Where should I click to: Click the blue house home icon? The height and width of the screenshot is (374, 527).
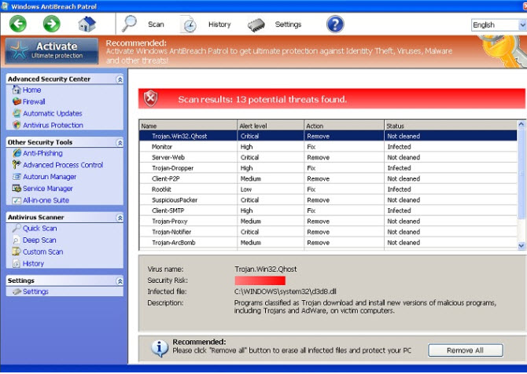(87, 24)
